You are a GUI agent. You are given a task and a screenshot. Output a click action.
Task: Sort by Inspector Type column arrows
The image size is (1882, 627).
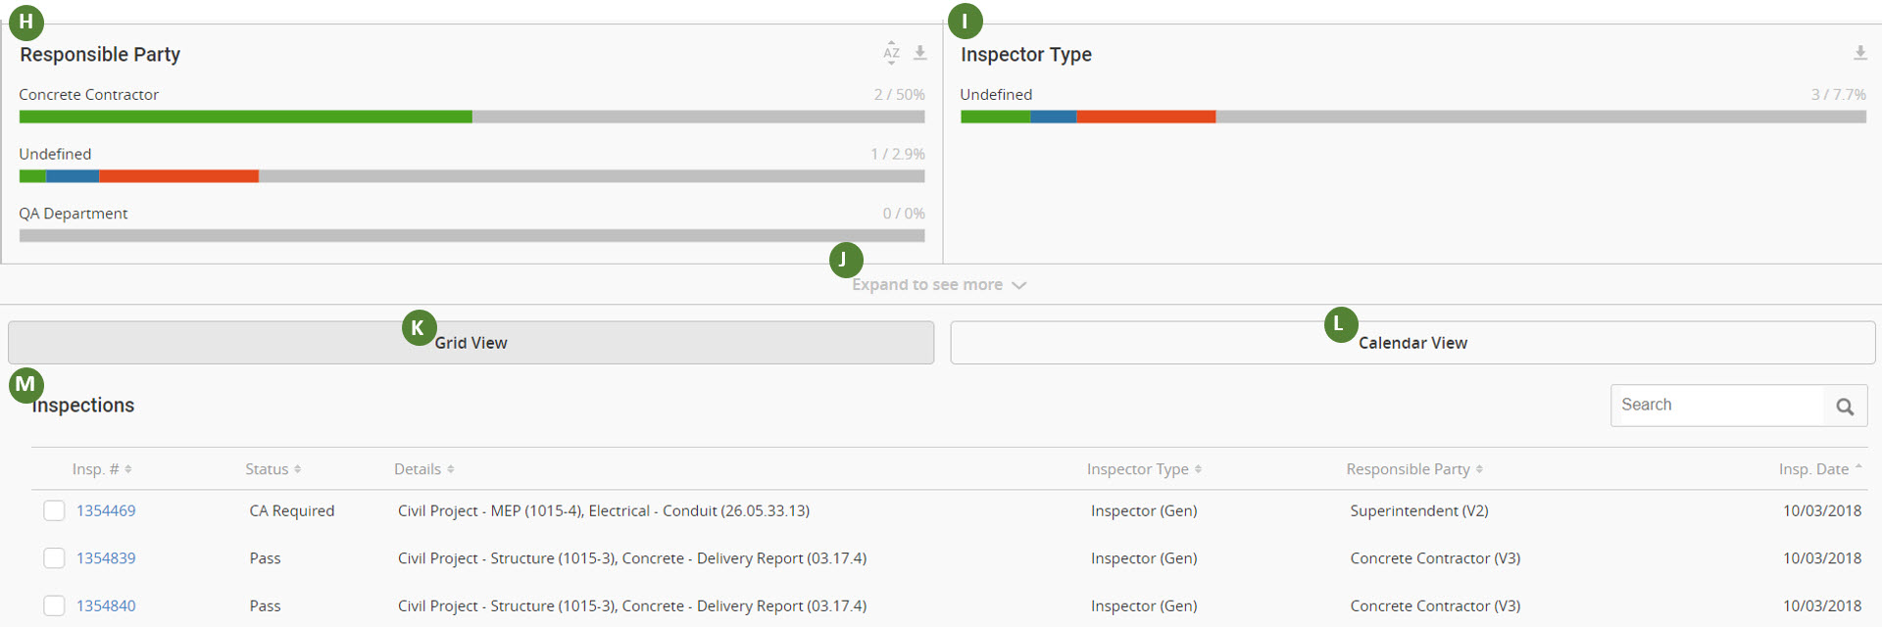tap(1198, 469)
